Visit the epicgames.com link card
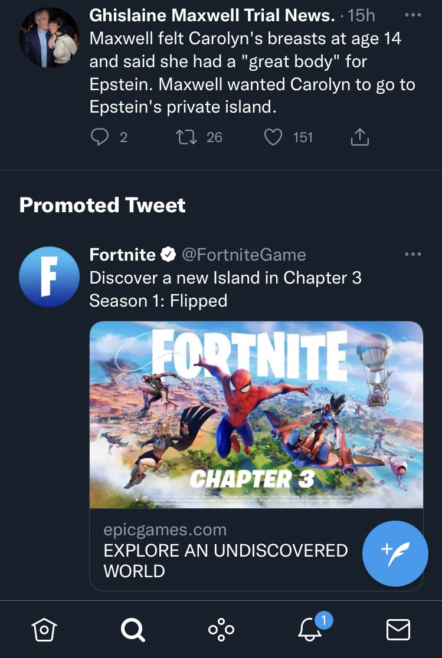This screenshot has width=442, height=658. click(x=224, y=550)
